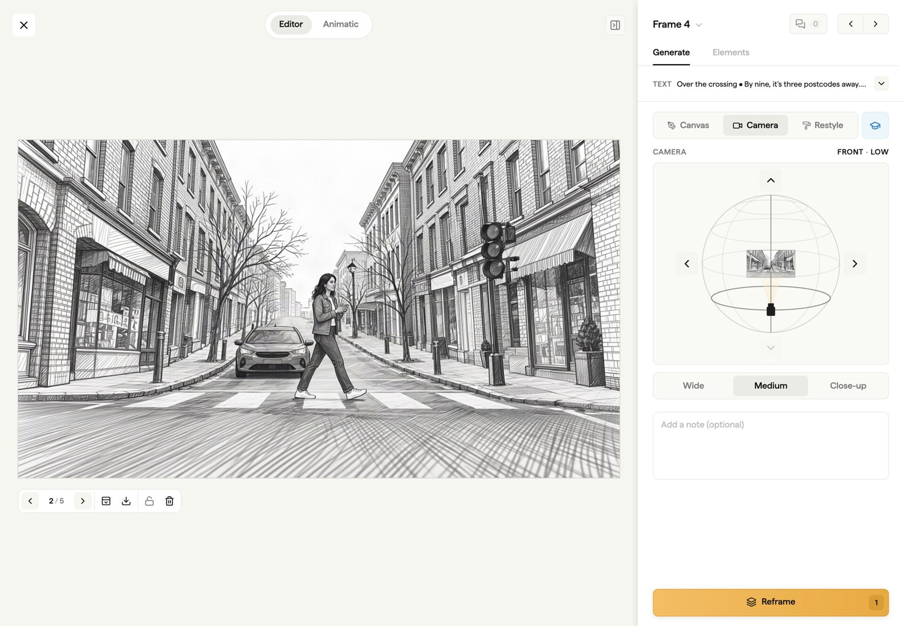Download the current image

[x=126, y=501]
